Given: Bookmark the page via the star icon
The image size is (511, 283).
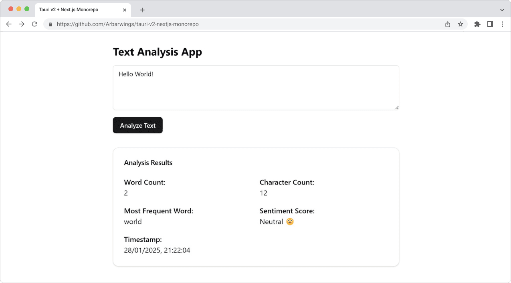Looking at the screenshot, I should [460, 24].
